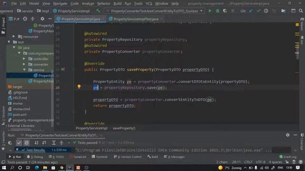Toggle Show Ignored tests button
The height and width of the screenshot is (171, 305).
[27, 143]
